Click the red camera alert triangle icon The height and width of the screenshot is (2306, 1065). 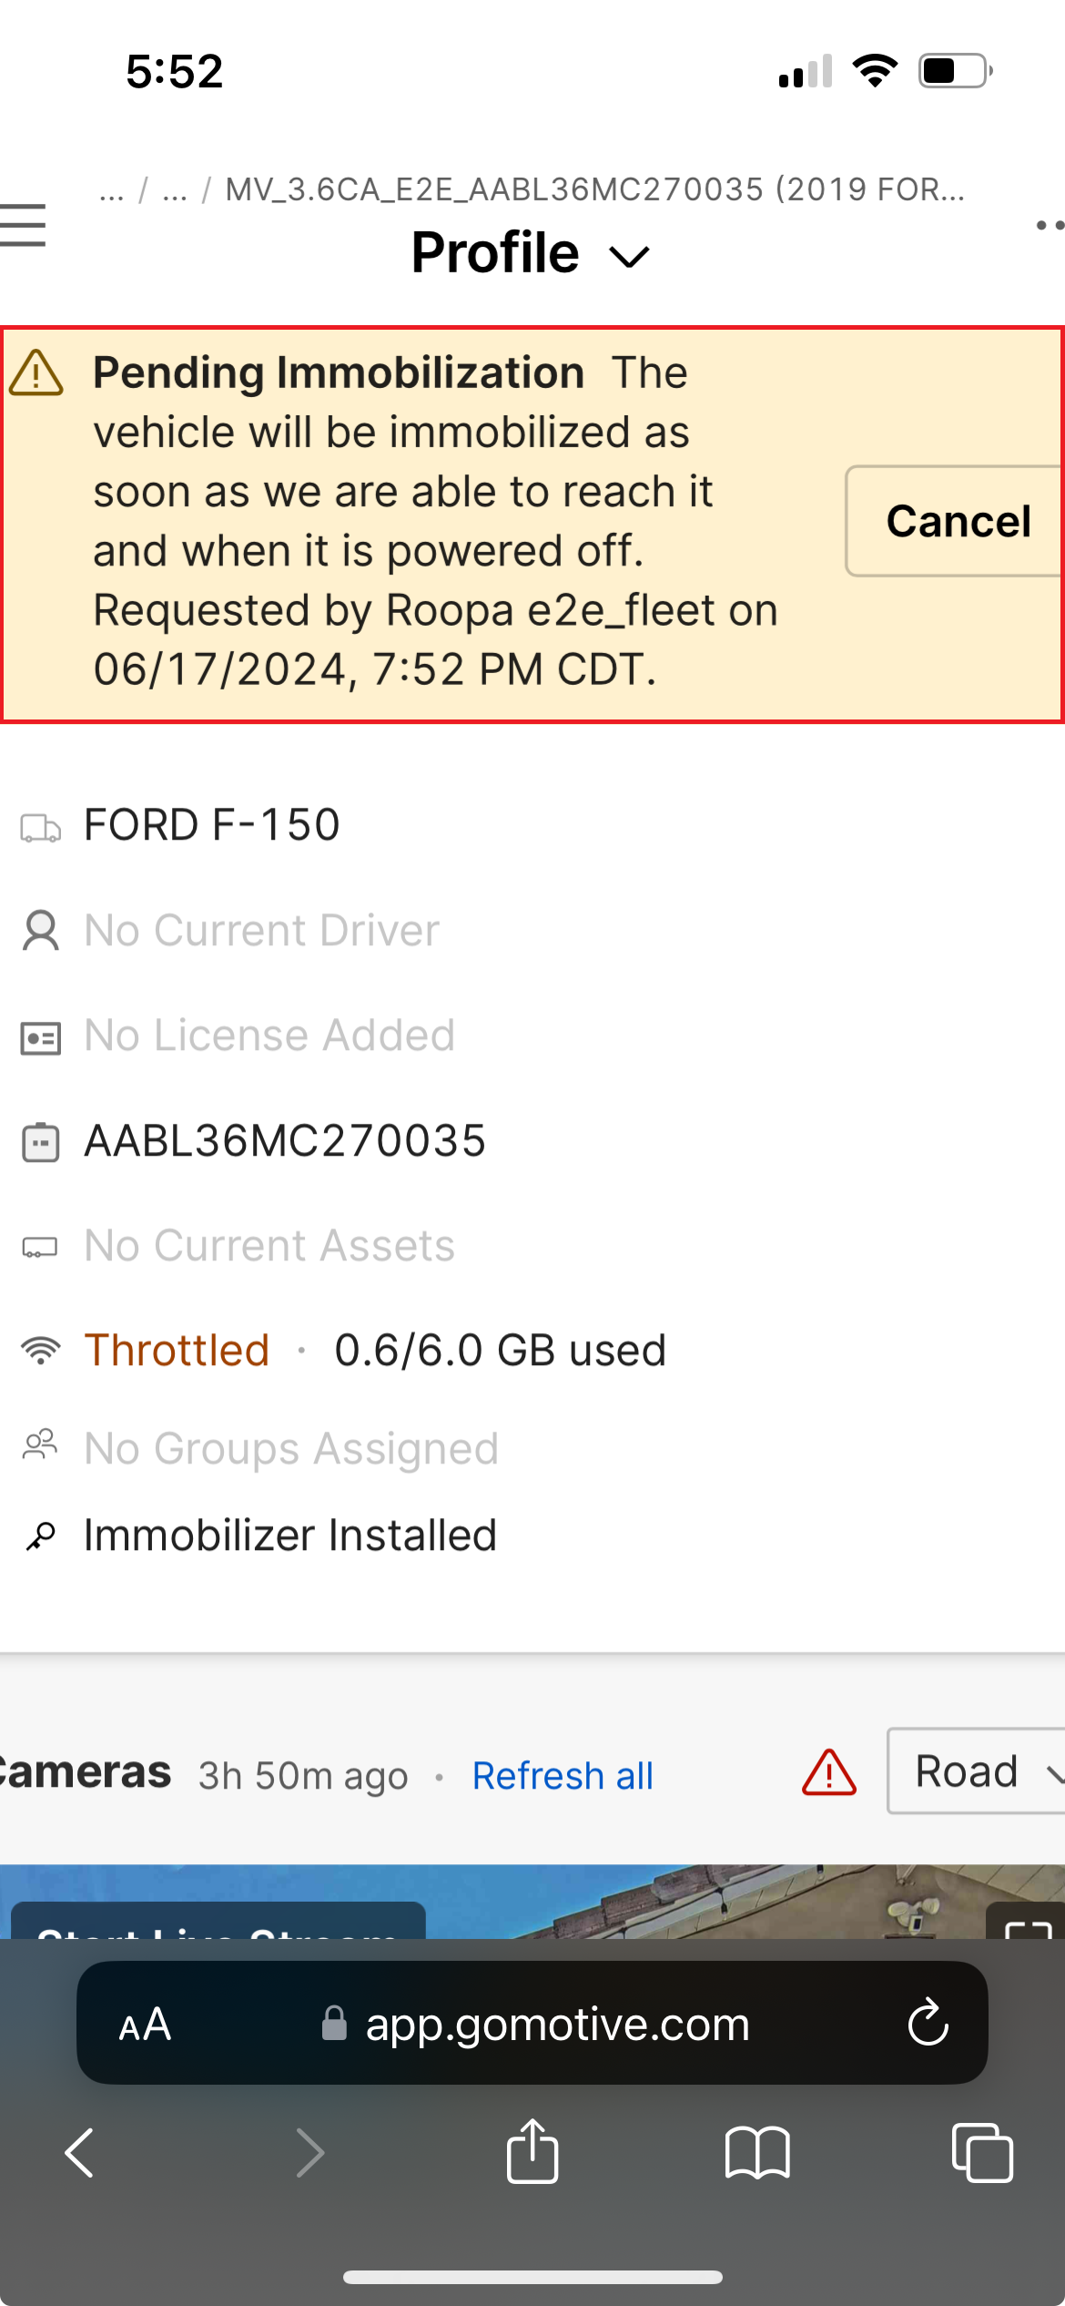(x=828, y=1773)
